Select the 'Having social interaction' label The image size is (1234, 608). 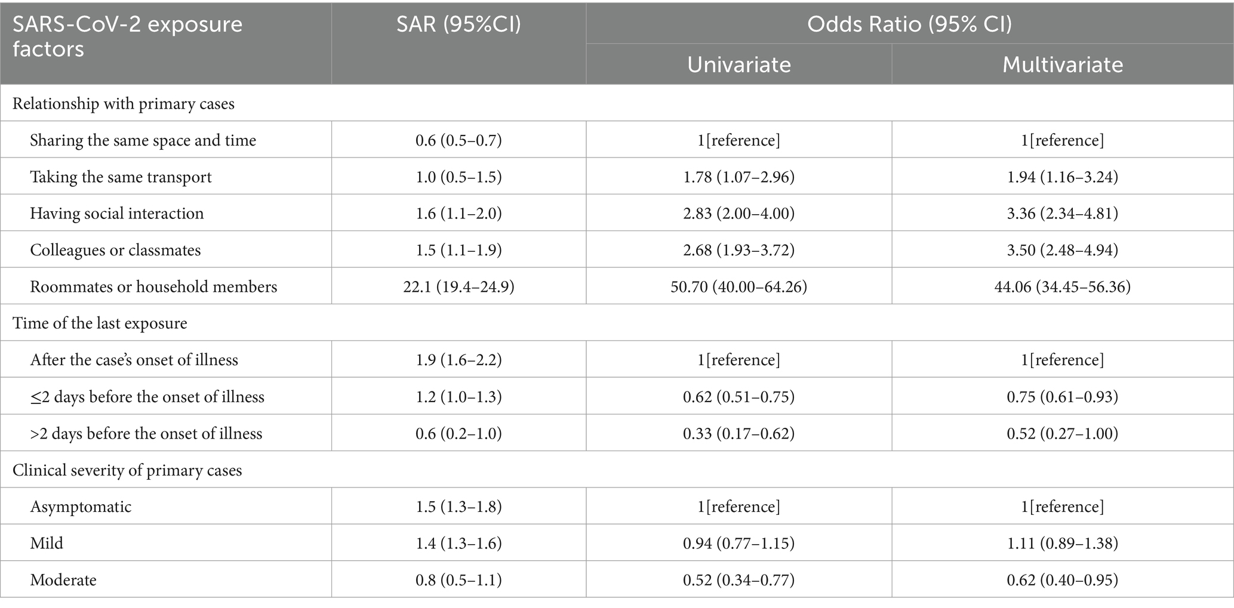pos(117,213)
